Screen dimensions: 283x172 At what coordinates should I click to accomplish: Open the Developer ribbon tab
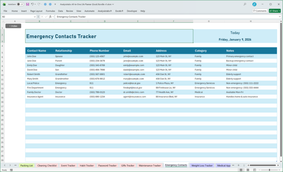point(132,11)
